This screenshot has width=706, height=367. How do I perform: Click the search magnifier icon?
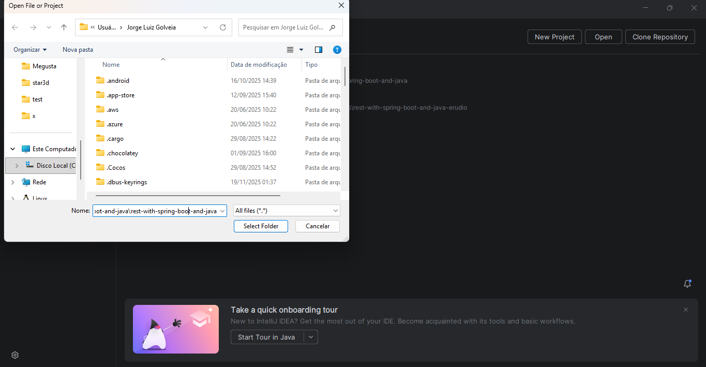point(333,27)
